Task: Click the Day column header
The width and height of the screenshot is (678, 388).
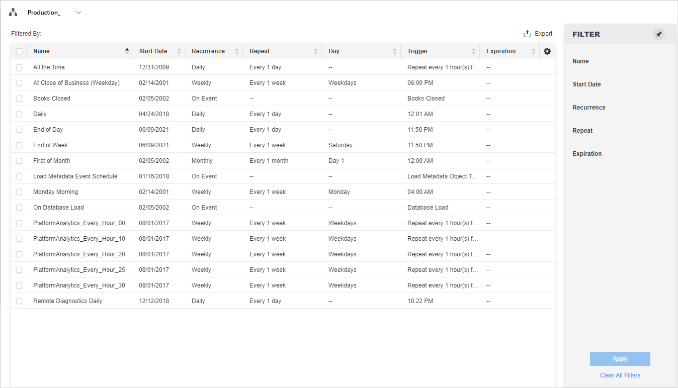Action: coord(334,51)
